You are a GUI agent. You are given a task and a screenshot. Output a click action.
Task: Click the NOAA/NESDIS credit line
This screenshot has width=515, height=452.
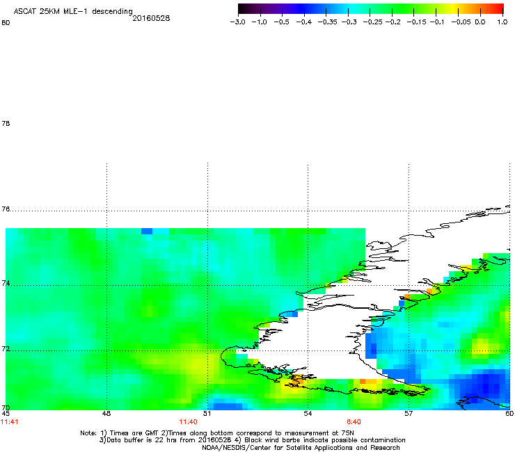pos(301,448)
